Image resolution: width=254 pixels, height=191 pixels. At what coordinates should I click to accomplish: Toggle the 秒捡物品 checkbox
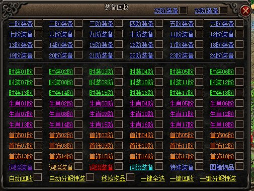130,177
